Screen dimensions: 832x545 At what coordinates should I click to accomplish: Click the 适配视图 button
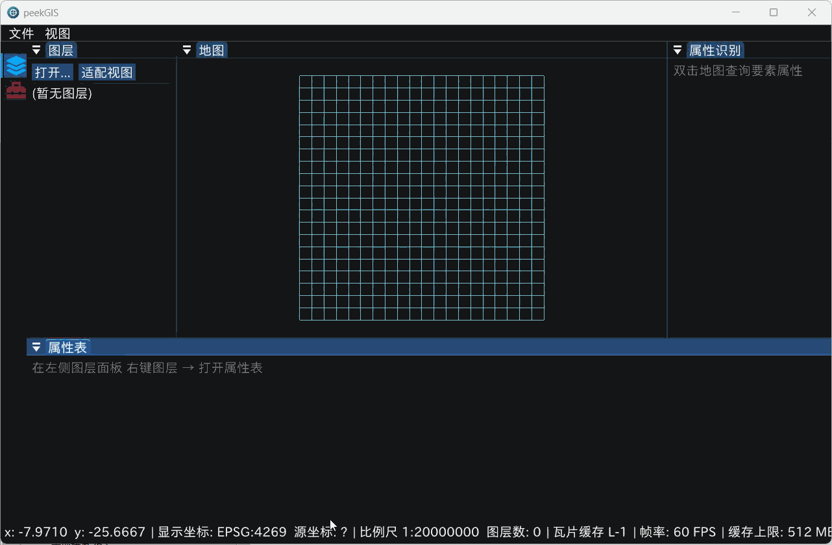pyautogui.click(x=107, y=72)
